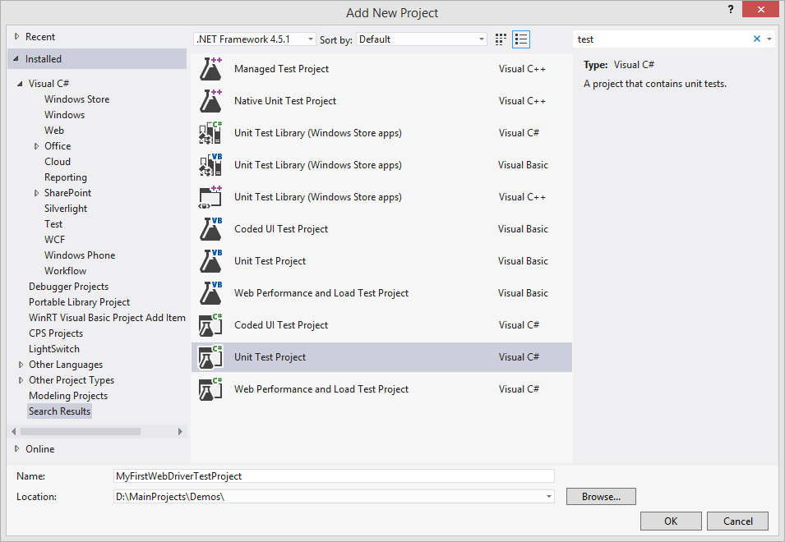
Task: Click the Managed Test Project flask icon
Action: pos(210,69)
